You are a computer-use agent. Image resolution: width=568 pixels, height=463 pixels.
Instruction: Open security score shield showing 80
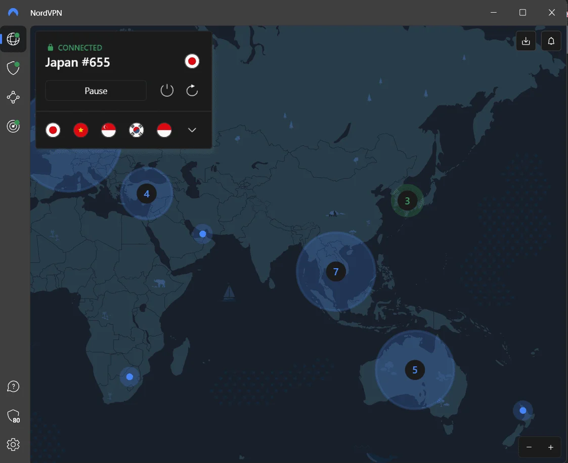13,416
